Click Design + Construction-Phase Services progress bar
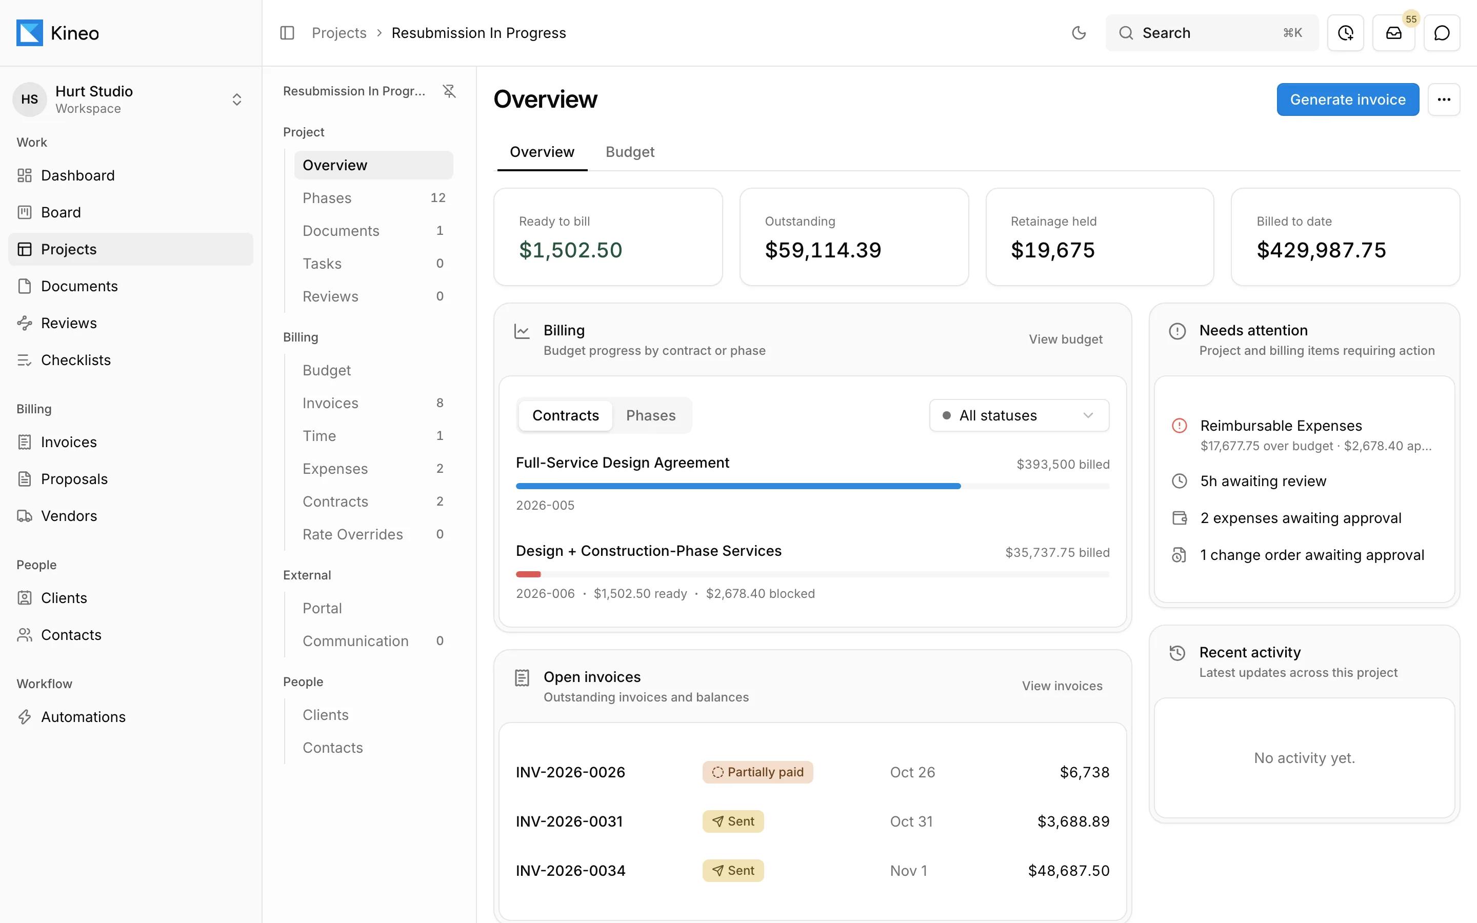The width and height of the screenshot is (1477, 923). 812,574
